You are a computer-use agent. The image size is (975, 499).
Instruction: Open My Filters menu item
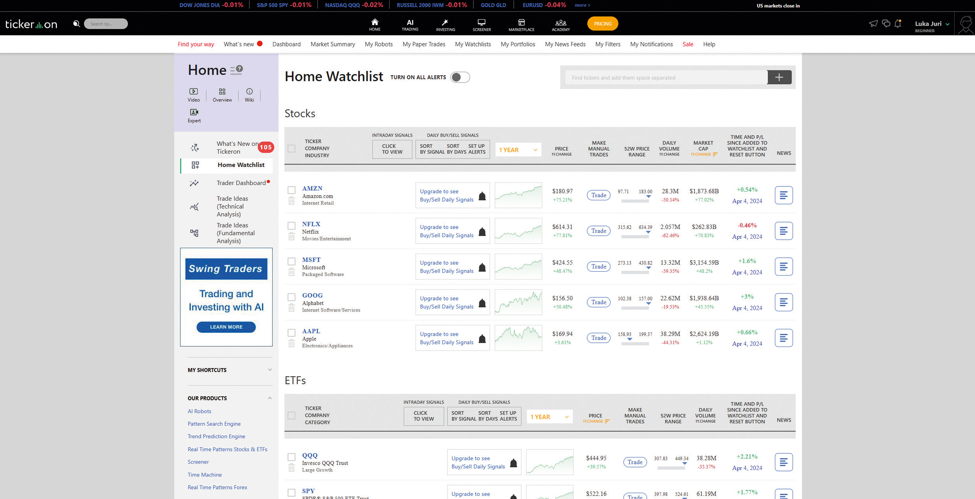(607, 44)
